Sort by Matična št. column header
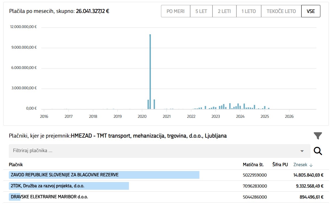The image size is (330, 204). 253,165
